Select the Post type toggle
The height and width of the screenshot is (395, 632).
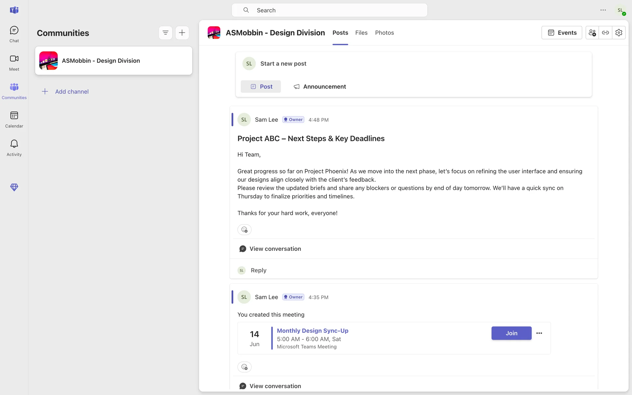[261, 87]
